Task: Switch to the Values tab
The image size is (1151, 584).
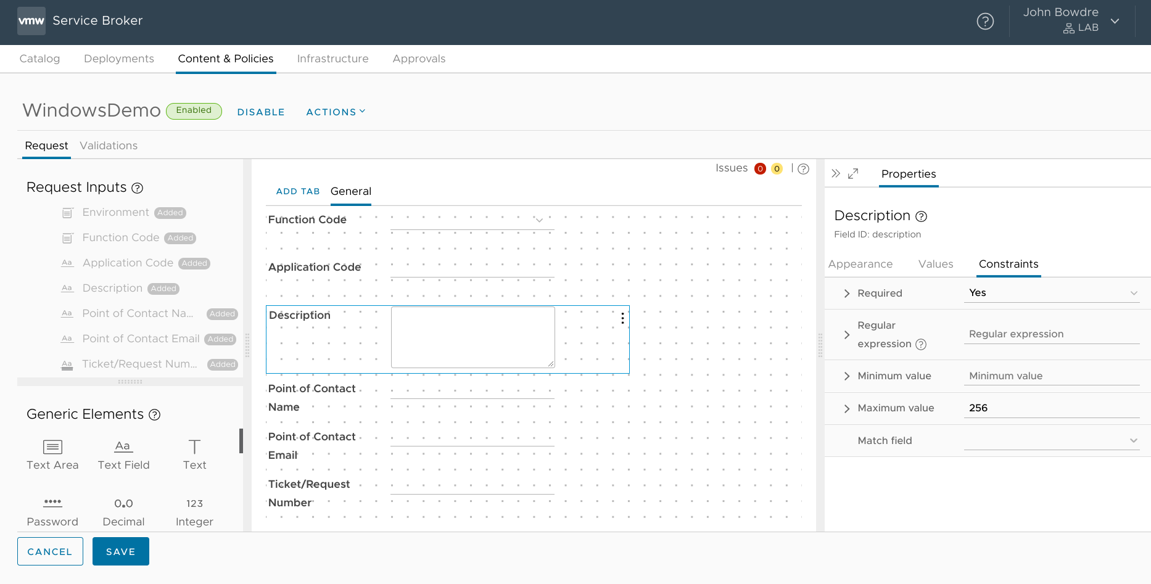Action: (x=936, y=264)
